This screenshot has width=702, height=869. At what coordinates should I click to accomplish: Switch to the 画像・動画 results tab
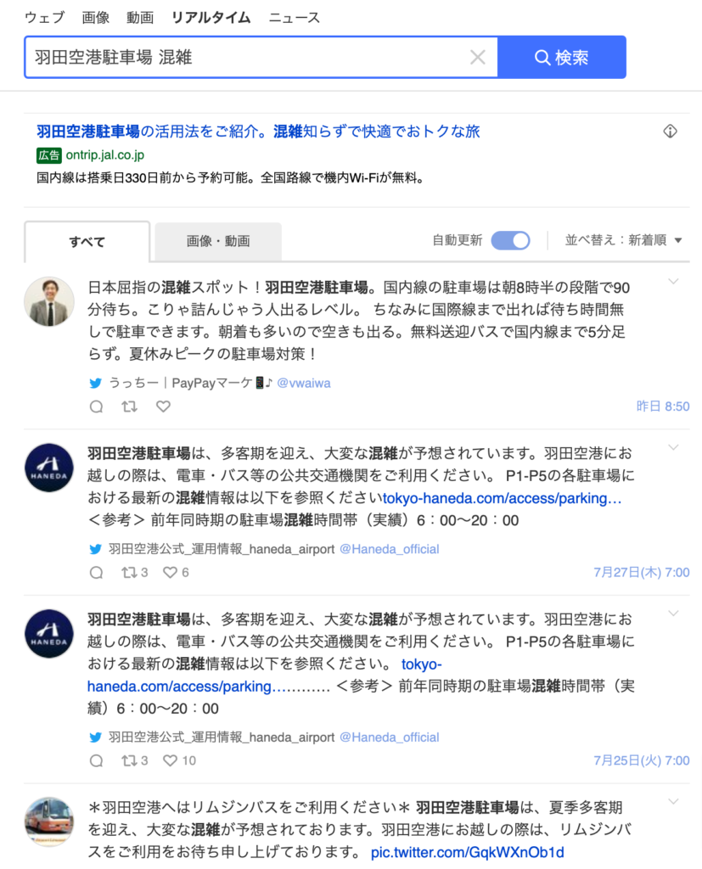click(218, 242)
